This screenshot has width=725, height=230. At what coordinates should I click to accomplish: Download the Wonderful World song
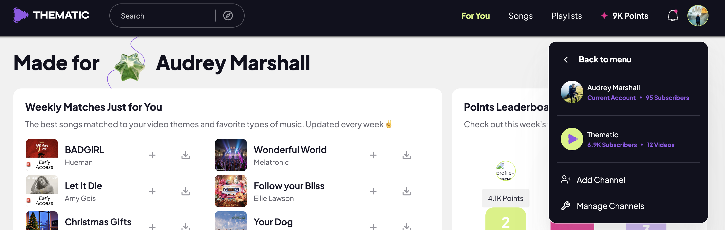(x=406, y=155)
